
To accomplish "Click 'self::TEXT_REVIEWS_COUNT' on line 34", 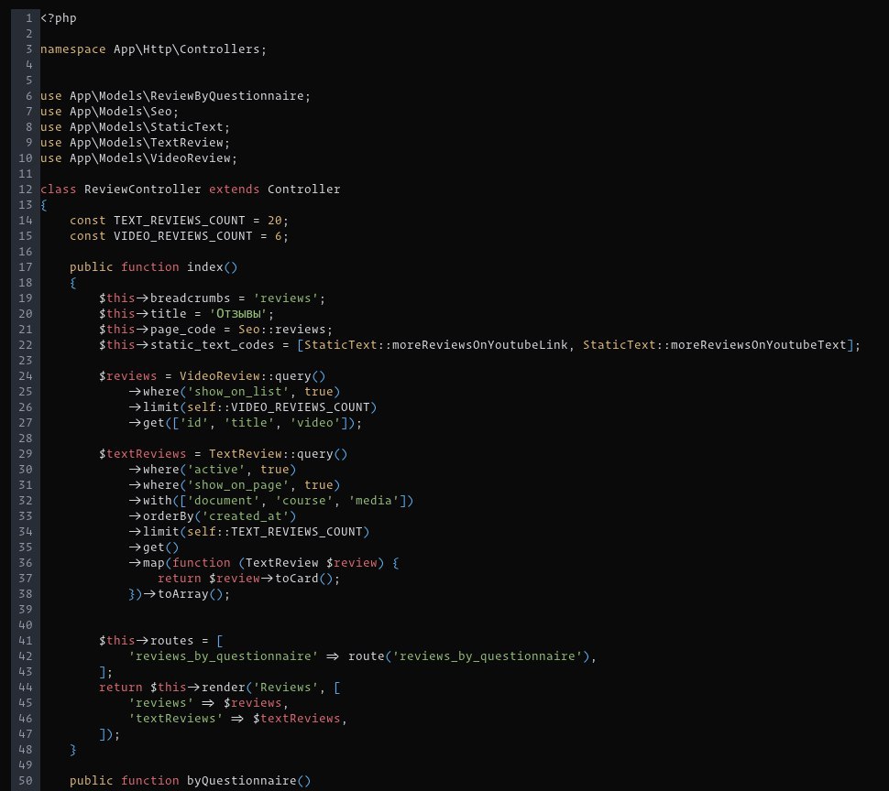I will click(x=274, y=532).
